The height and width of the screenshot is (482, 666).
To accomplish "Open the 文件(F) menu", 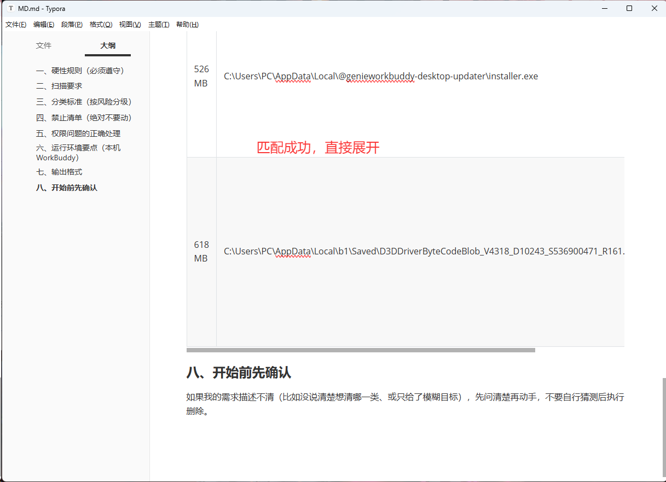I will tap(16, 25).
